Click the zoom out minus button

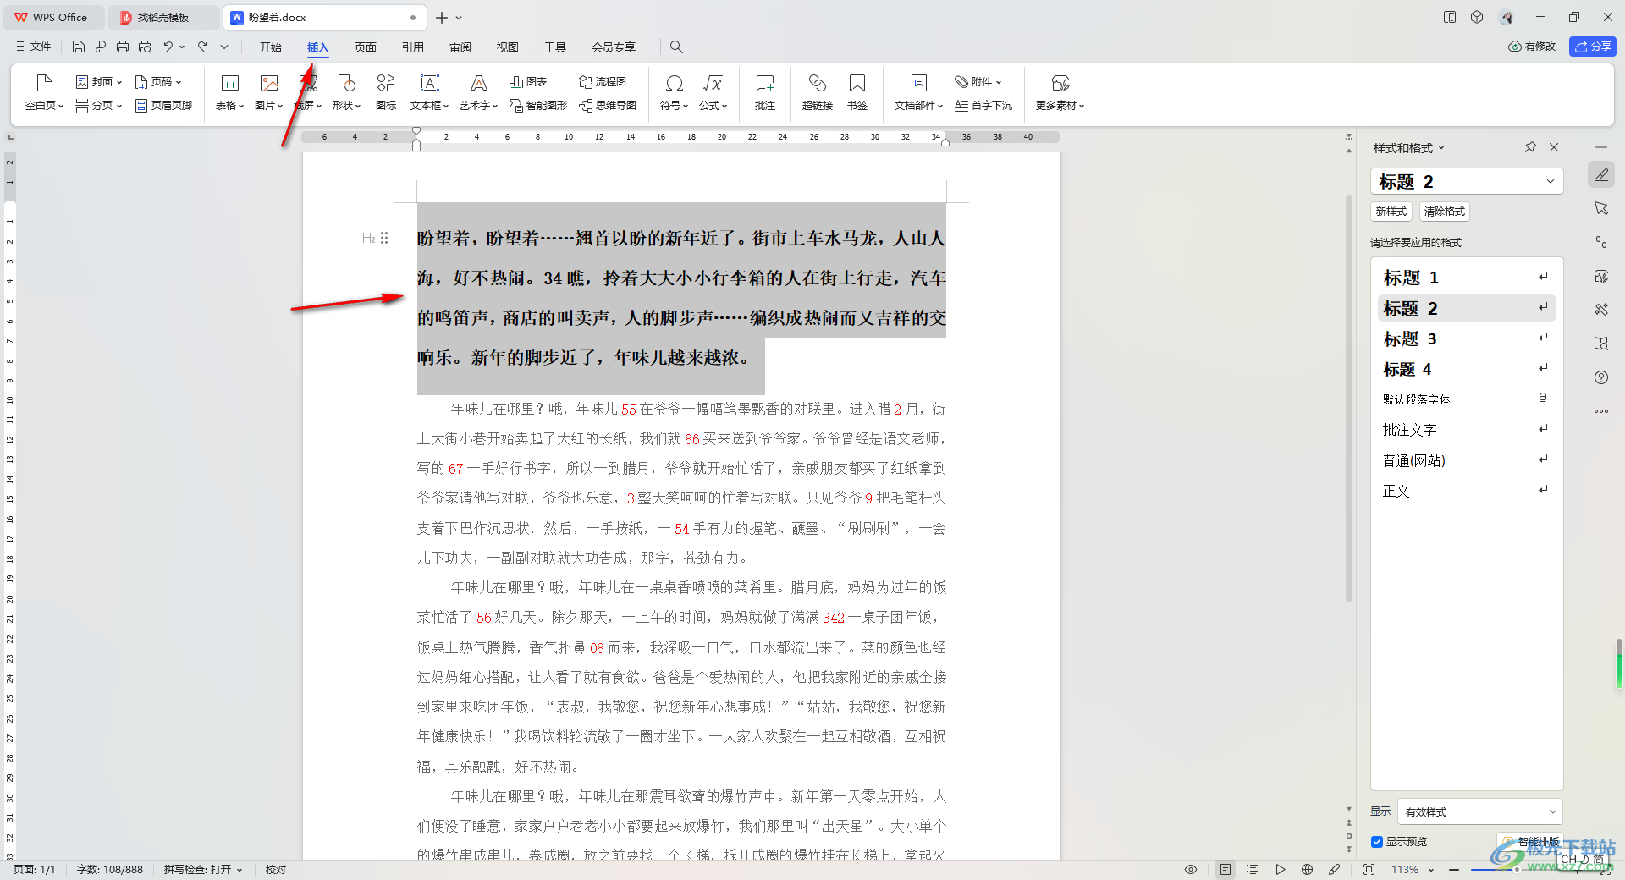point(1453,870)
